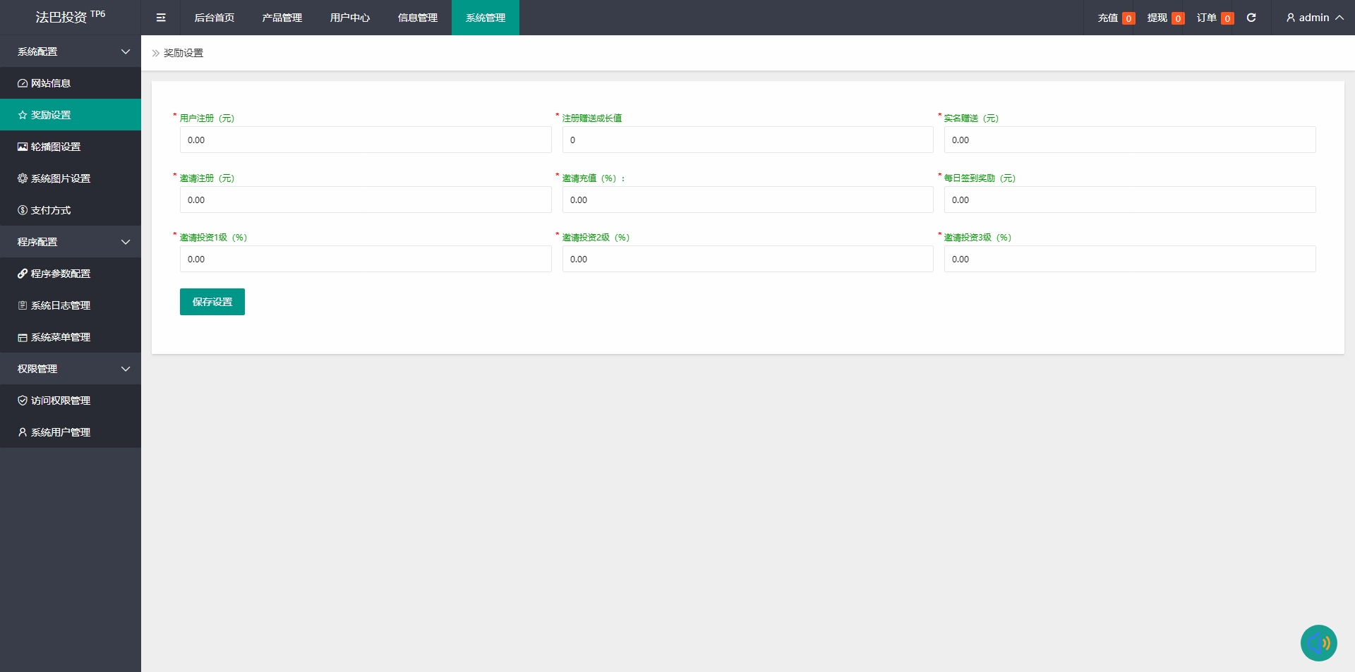
Task: Open 网站信息 from the sidebar
Action: point(51,83)
